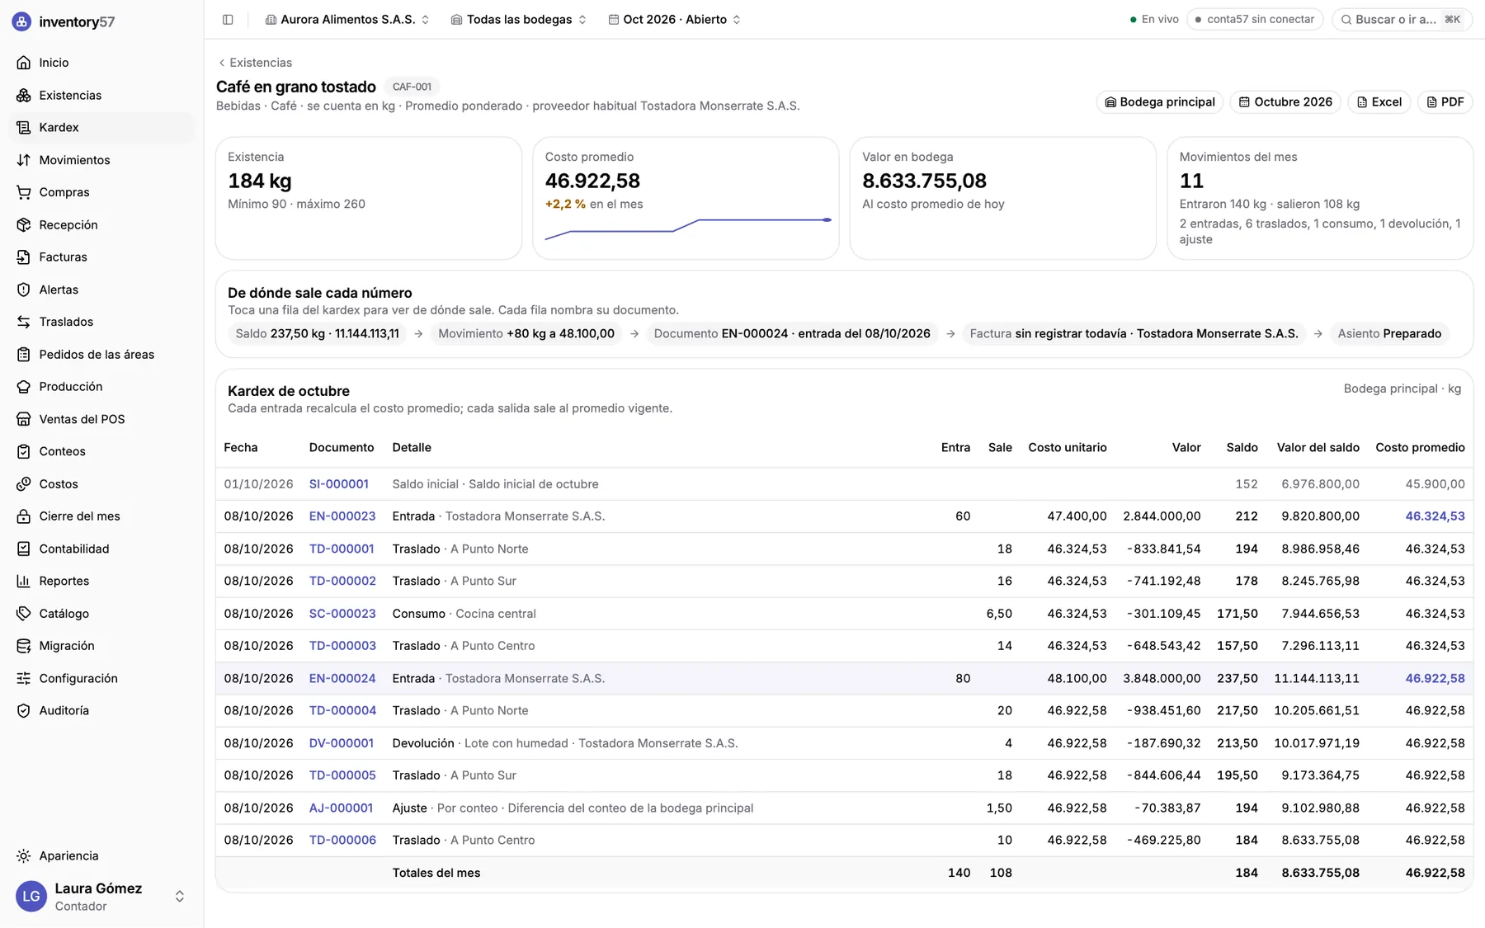Image resolution: width=1485 pixels, height=928 pixels.
Task: Open the Ventas del POS store icon
Action: [24, 419]
